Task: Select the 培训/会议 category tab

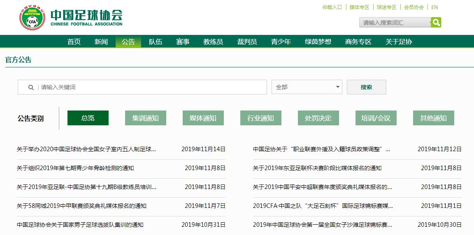Action: [x=376, y=118]
